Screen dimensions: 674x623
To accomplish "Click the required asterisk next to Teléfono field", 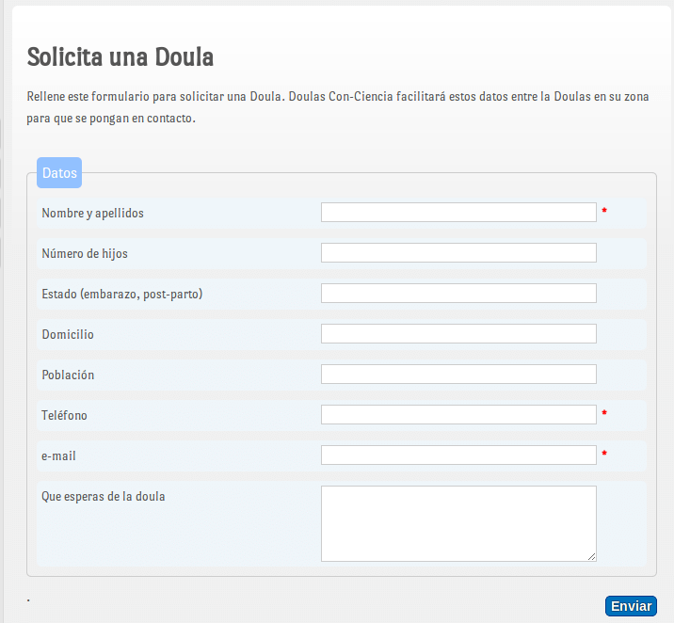I will tap(604, 413).
